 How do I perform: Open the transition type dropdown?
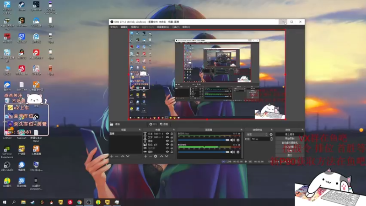(x=257, y=135)
